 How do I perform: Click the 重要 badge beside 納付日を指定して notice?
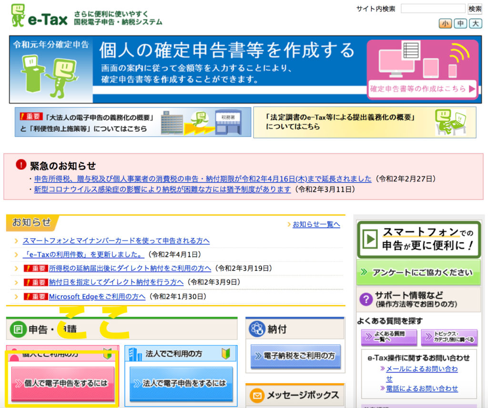pos(35,282)
